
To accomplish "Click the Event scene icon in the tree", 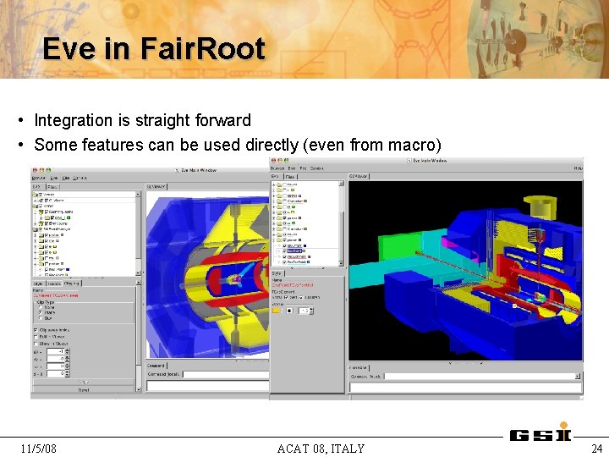I will click(41, 223).
